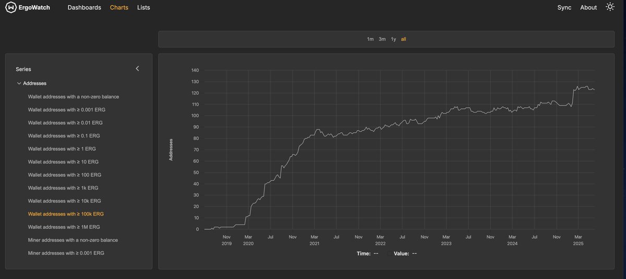Open the Charts tab
This screenshot has width=626, height=279.
[119, 8]
